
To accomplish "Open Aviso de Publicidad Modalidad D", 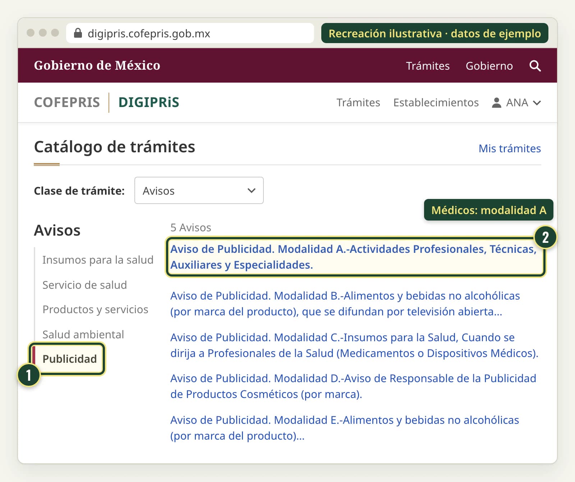I will click(x=353, y=386).
